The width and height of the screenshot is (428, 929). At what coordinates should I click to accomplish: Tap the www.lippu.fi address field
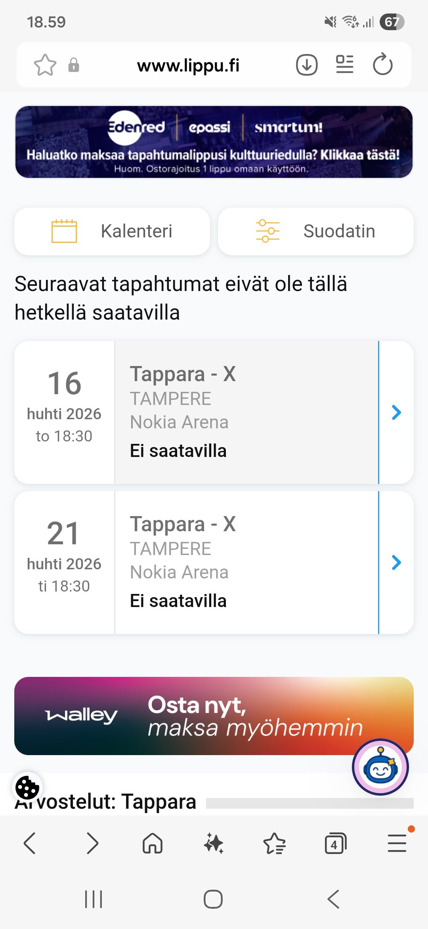(188, 66)
